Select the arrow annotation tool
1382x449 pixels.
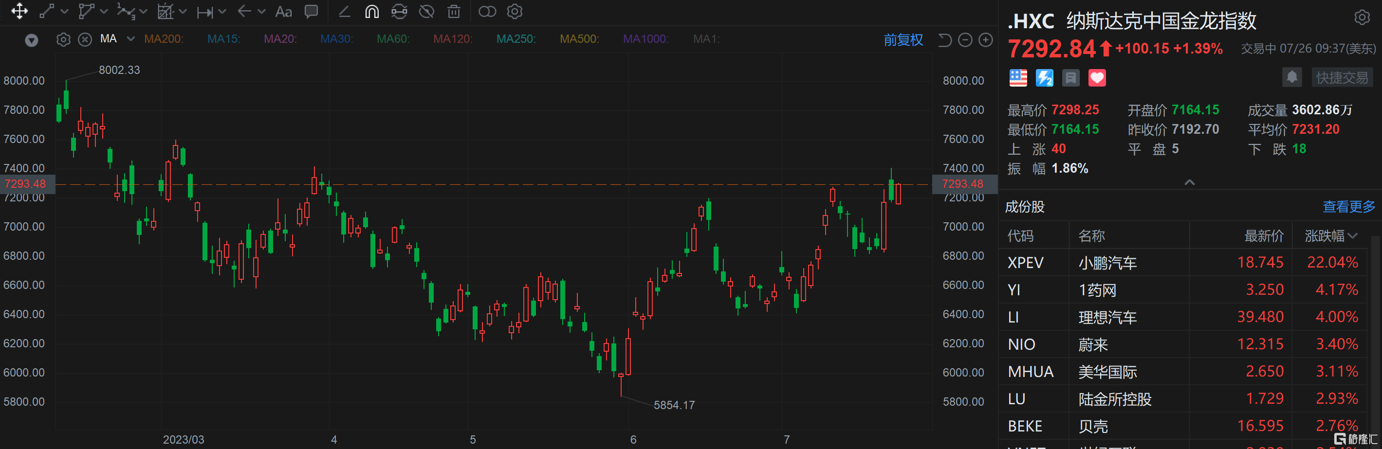point(244,11)
